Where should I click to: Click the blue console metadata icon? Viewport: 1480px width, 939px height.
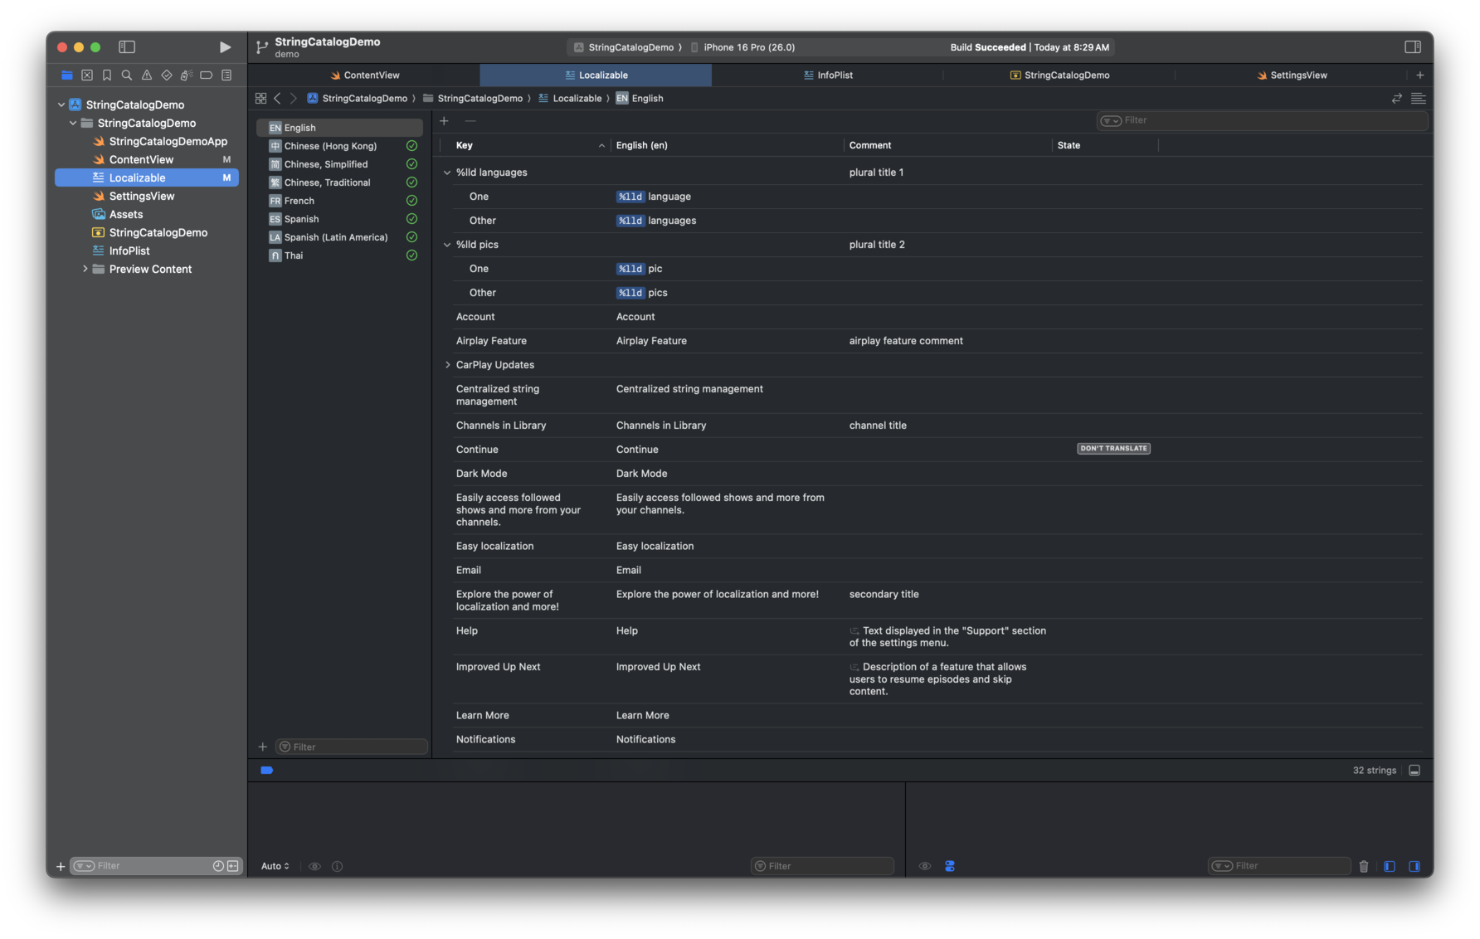950,867
